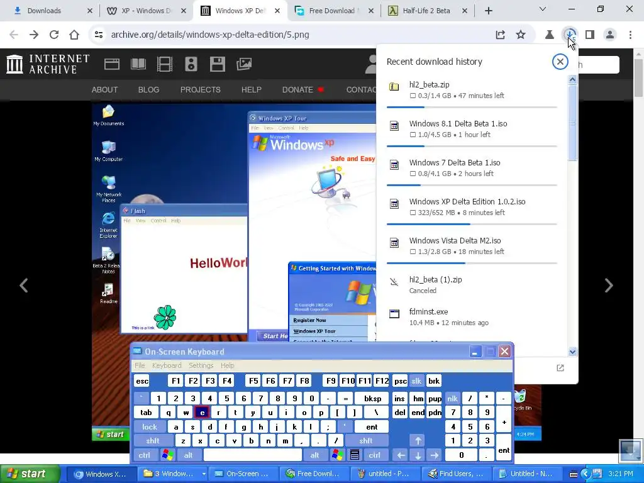
Task: Click the browser reload icon
Action: [x=54, y=35]
